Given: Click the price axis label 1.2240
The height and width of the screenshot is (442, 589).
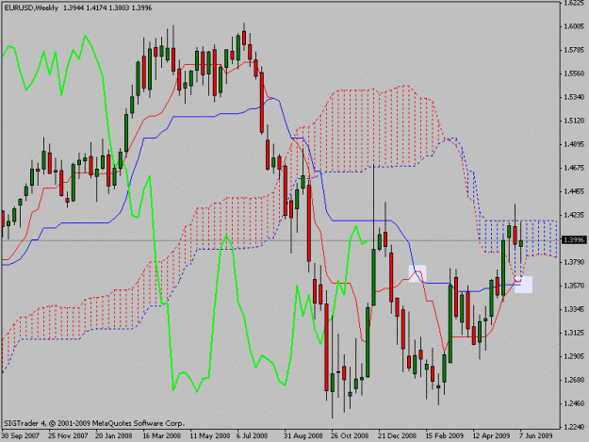Looking at the screenshot, I should pyautogui.click(x=574, y=427).
